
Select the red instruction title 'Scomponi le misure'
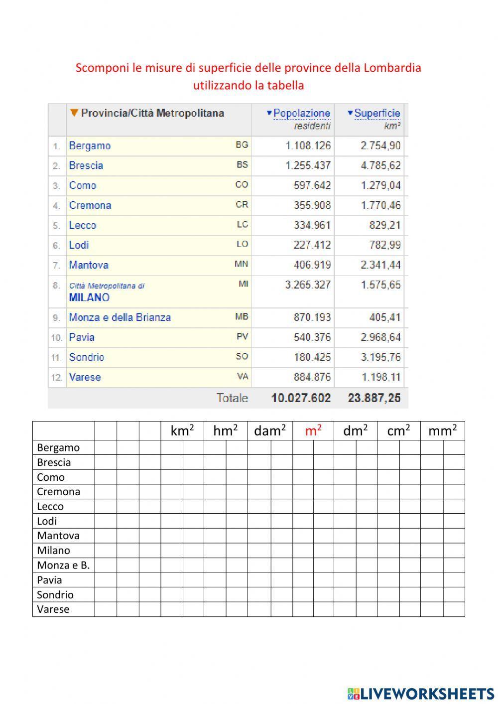tap(249, 76)
